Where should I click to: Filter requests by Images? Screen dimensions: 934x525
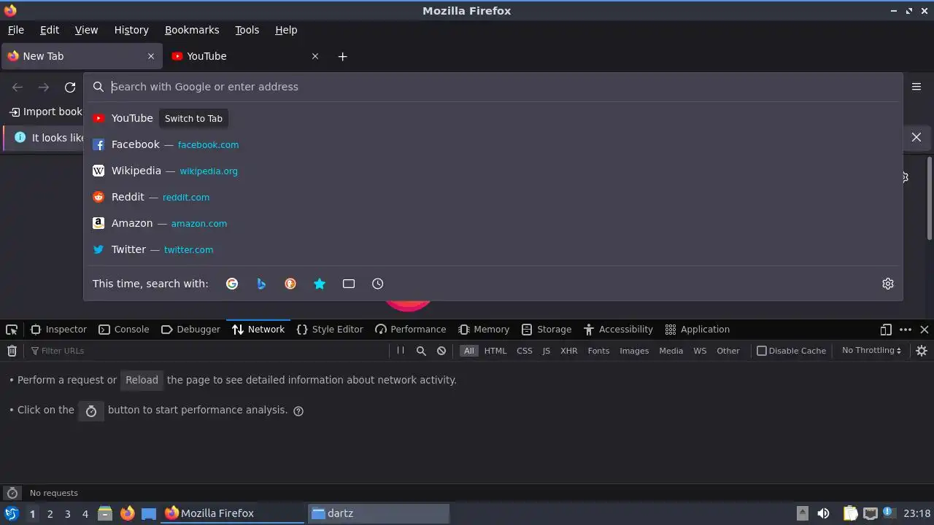tap(634, 351)
